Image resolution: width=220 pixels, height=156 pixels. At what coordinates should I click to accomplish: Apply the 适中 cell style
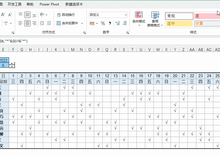point(179,24)
